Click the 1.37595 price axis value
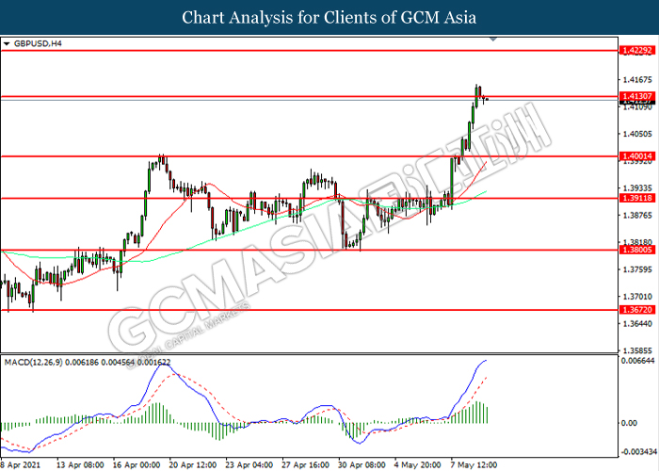The width and height of the screenshot is (659, 471). (637, 269)
